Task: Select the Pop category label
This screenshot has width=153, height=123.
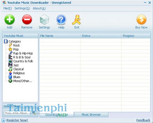Action: [16, 49]
